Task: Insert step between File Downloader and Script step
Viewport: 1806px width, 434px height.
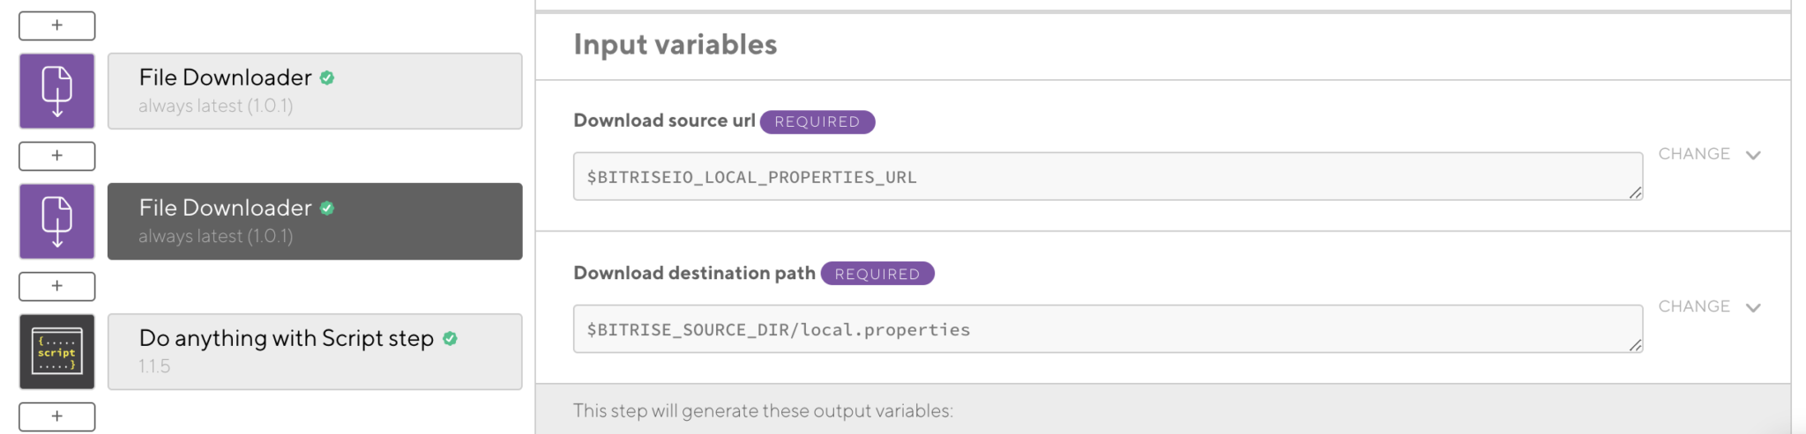Action: coord(57,286)
